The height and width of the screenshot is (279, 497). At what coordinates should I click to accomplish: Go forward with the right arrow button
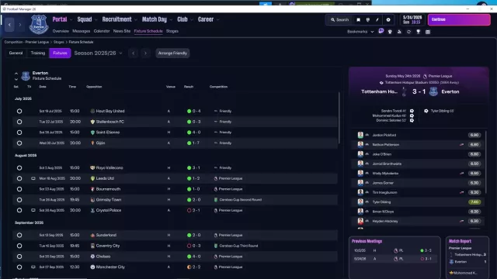point(20,24)
